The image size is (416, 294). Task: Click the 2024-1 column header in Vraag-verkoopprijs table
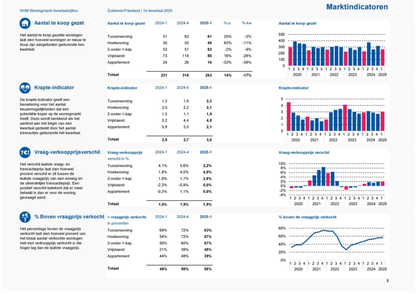pos(161,152)
